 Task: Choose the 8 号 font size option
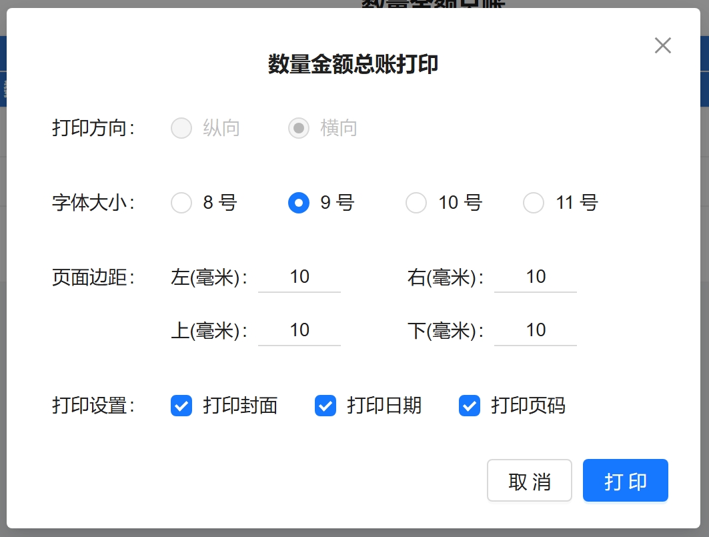[x=181, y=203]
